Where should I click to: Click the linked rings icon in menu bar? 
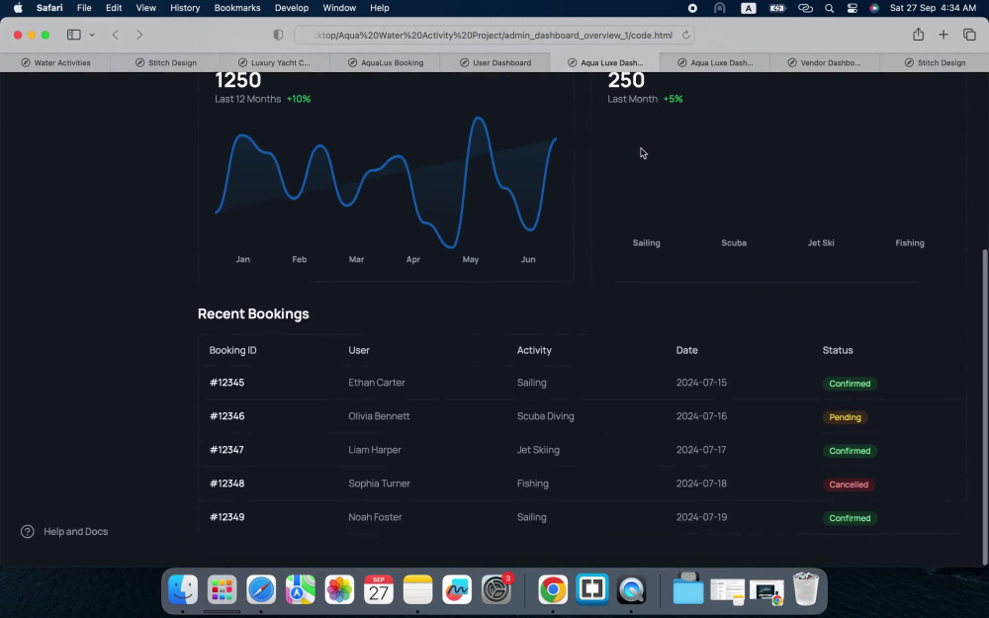click(x=805, y=8)
